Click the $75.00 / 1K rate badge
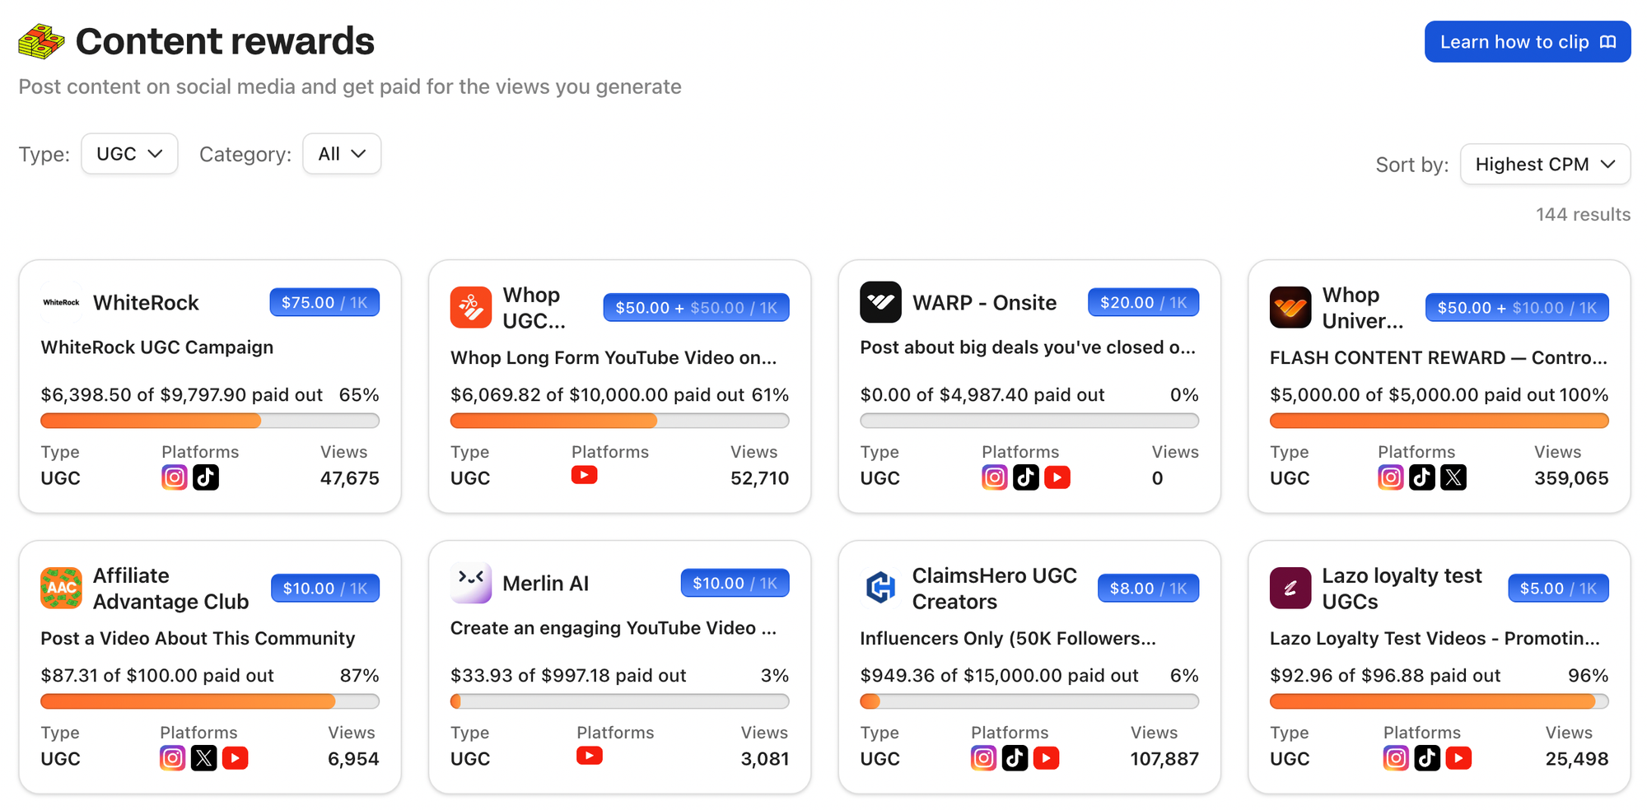Image resolution: width=1647 pixels, height=810 pixels. 324,303
